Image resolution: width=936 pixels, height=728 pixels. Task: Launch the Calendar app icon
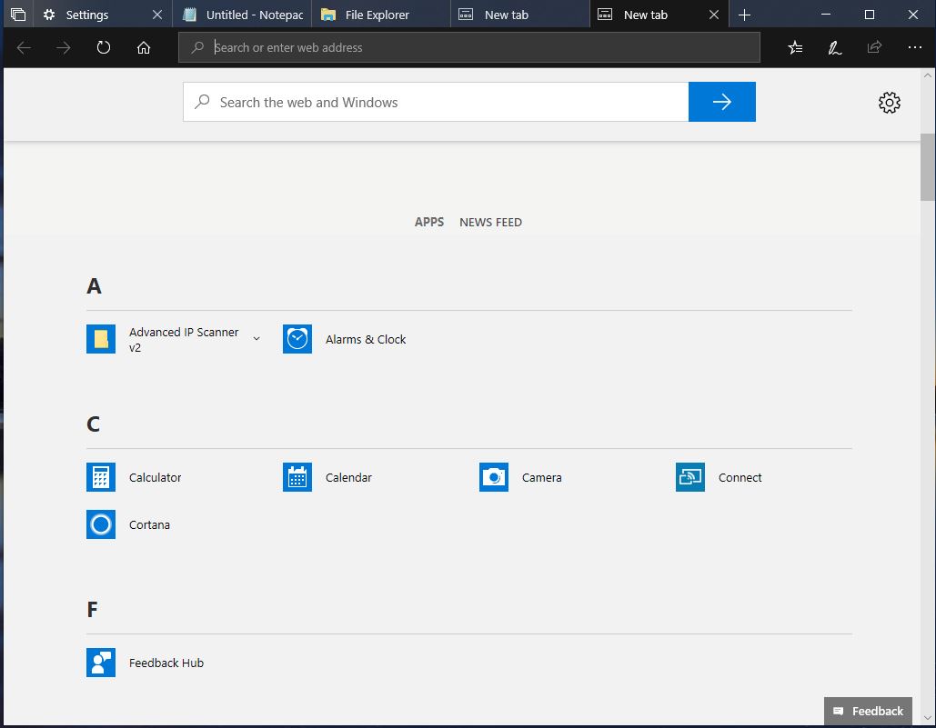click(x=297, y=477)
